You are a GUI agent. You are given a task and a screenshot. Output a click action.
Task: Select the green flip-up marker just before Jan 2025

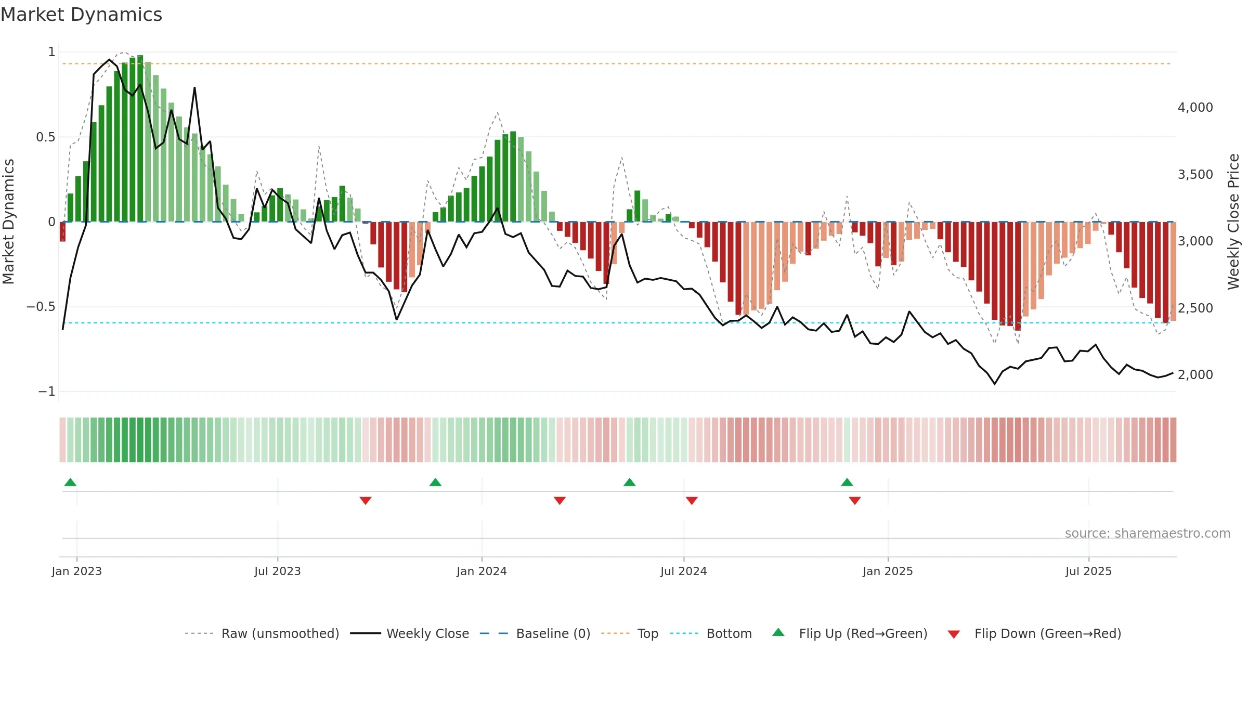tap(847, 482)
